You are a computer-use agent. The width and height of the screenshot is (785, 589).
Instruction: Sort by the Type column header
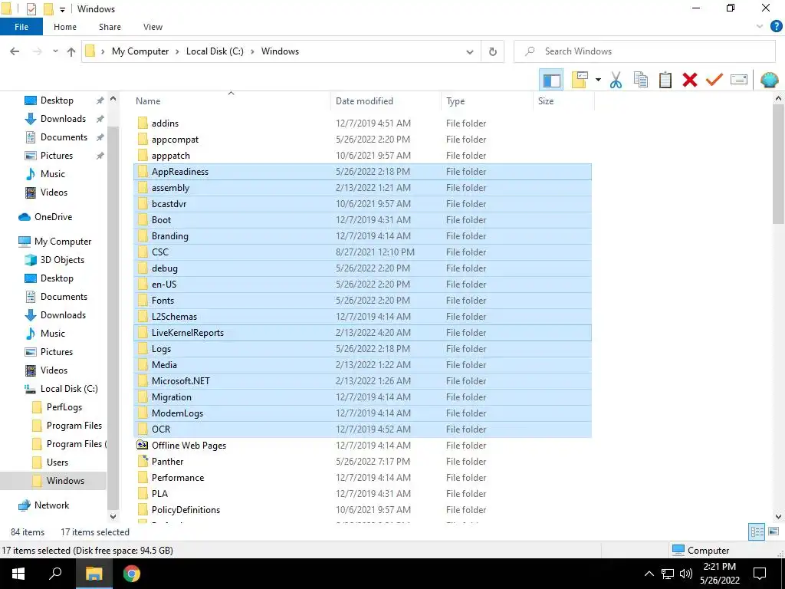pos(487,100)
